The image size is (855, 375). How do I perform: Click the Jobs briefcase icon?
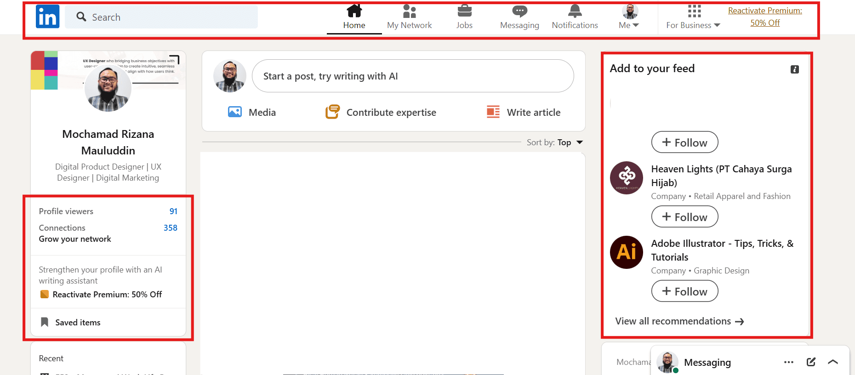(464, 11)
